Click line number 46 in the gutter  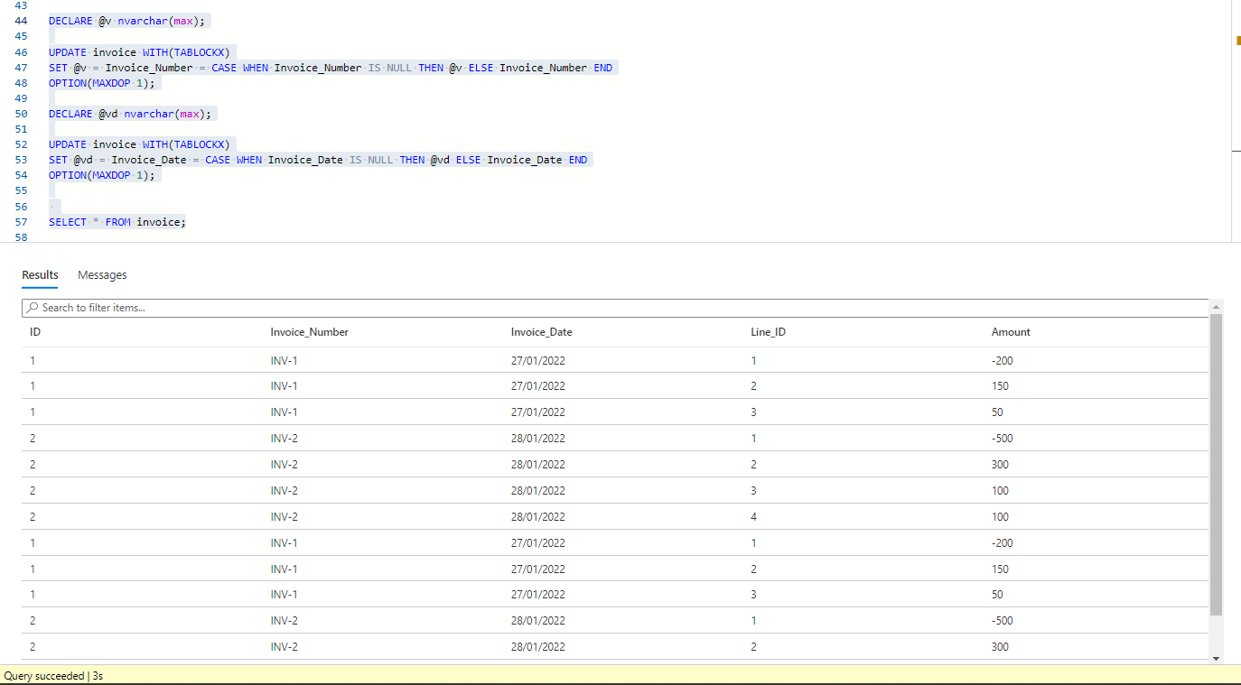click(x=22, y=52)
